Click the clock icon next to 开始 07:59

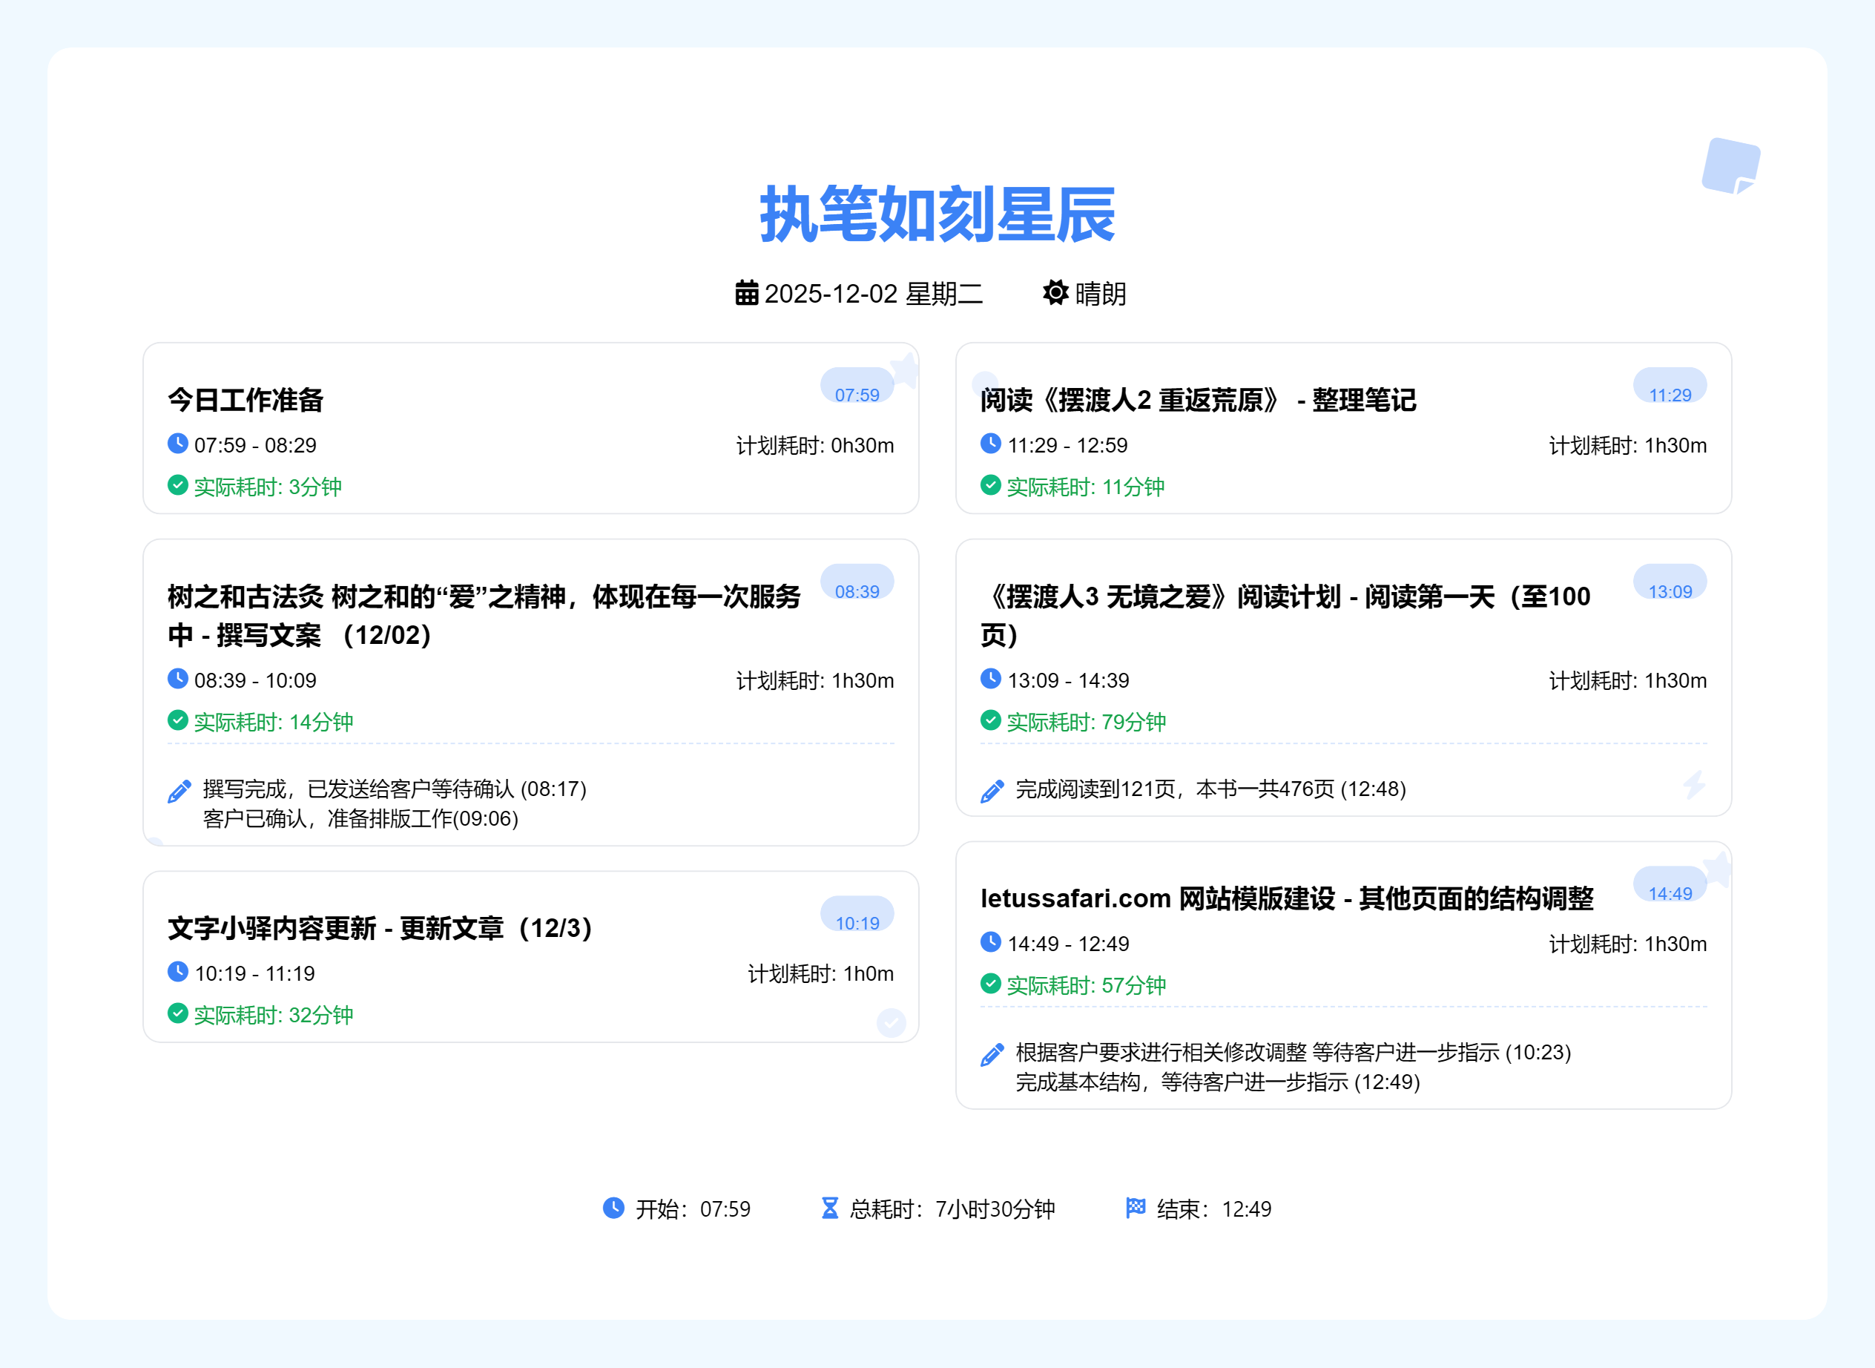(x=613, y=1208)
